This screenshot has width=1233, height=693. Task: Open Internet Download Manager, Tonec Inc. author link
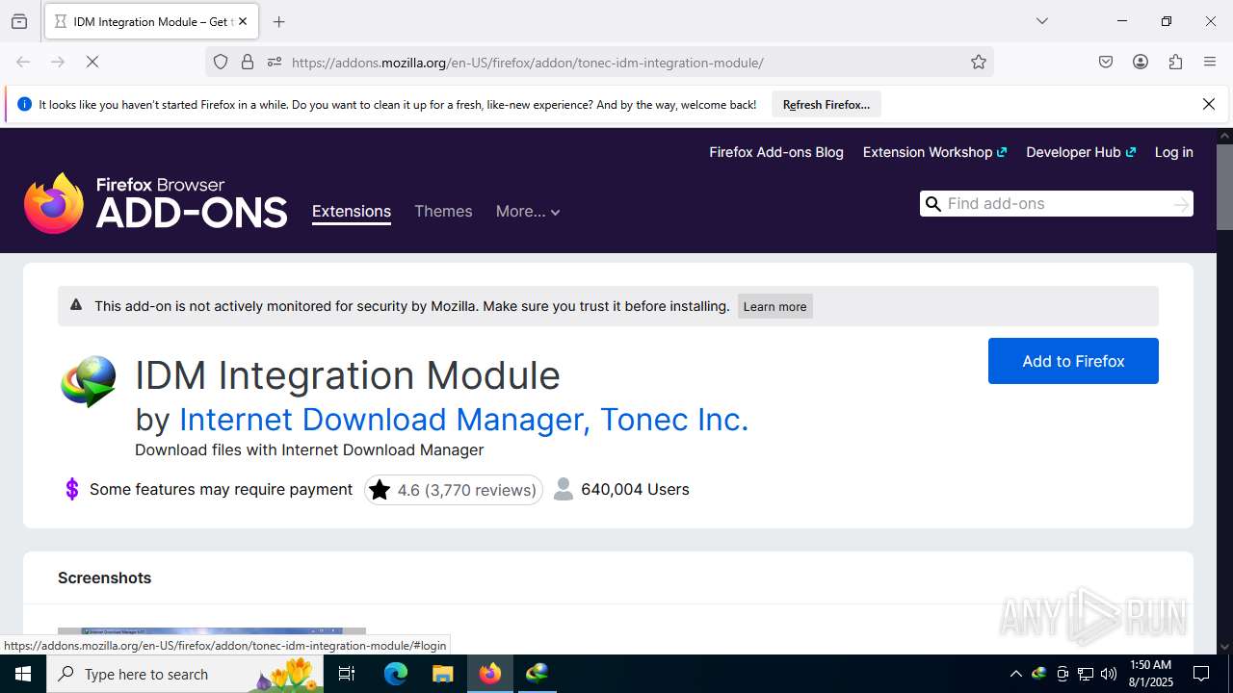(463, 419)
